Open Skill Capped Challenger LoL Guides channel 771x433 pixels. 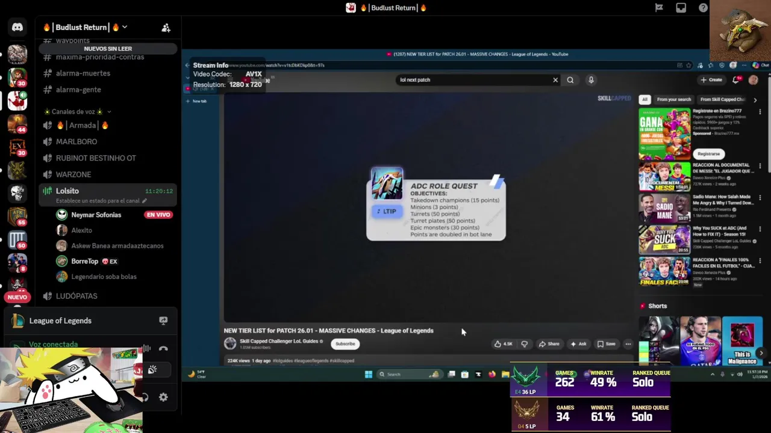(278, 342)
